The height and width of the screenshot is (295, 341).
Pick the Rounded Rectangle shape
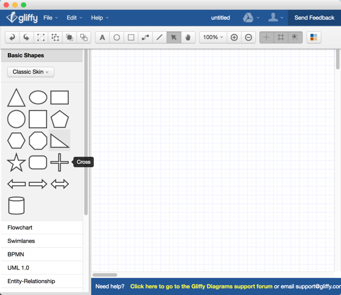click(38, 162)
